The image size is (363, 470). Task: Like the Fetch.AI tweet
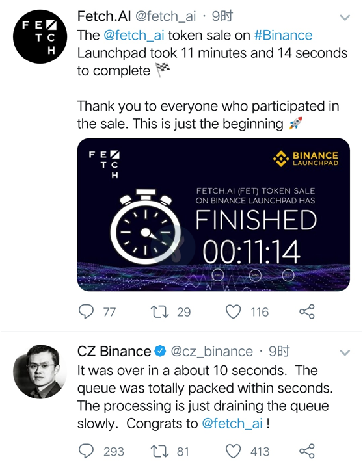point(233,312)
